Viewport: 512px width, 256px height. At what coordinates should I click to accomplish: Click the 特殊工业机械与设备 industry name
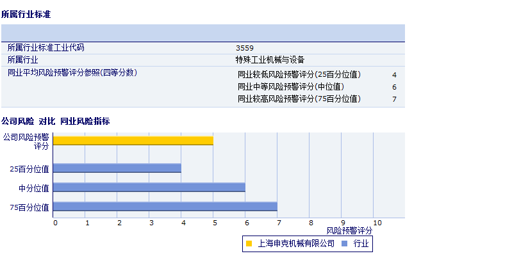(x=270, y=60)
